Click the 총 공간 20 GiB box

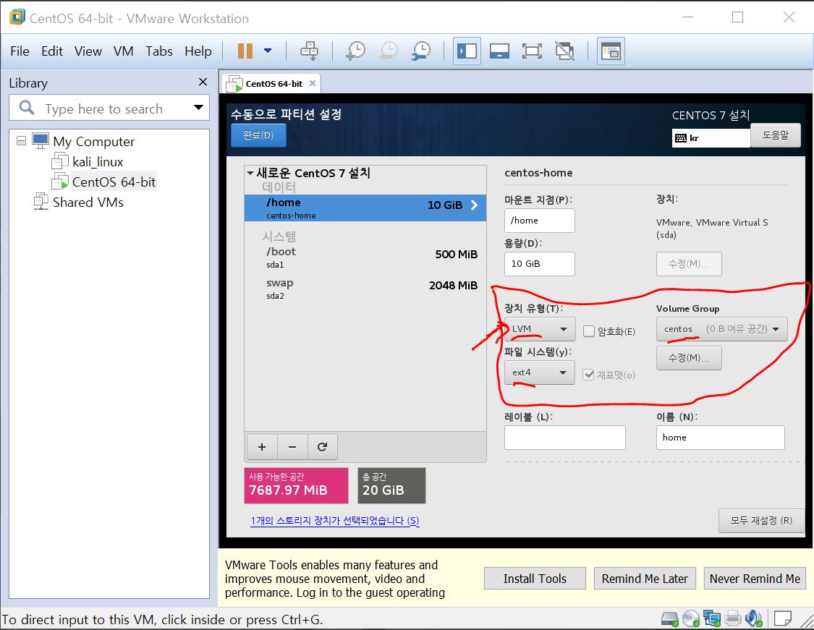click(x=391, y=485)
